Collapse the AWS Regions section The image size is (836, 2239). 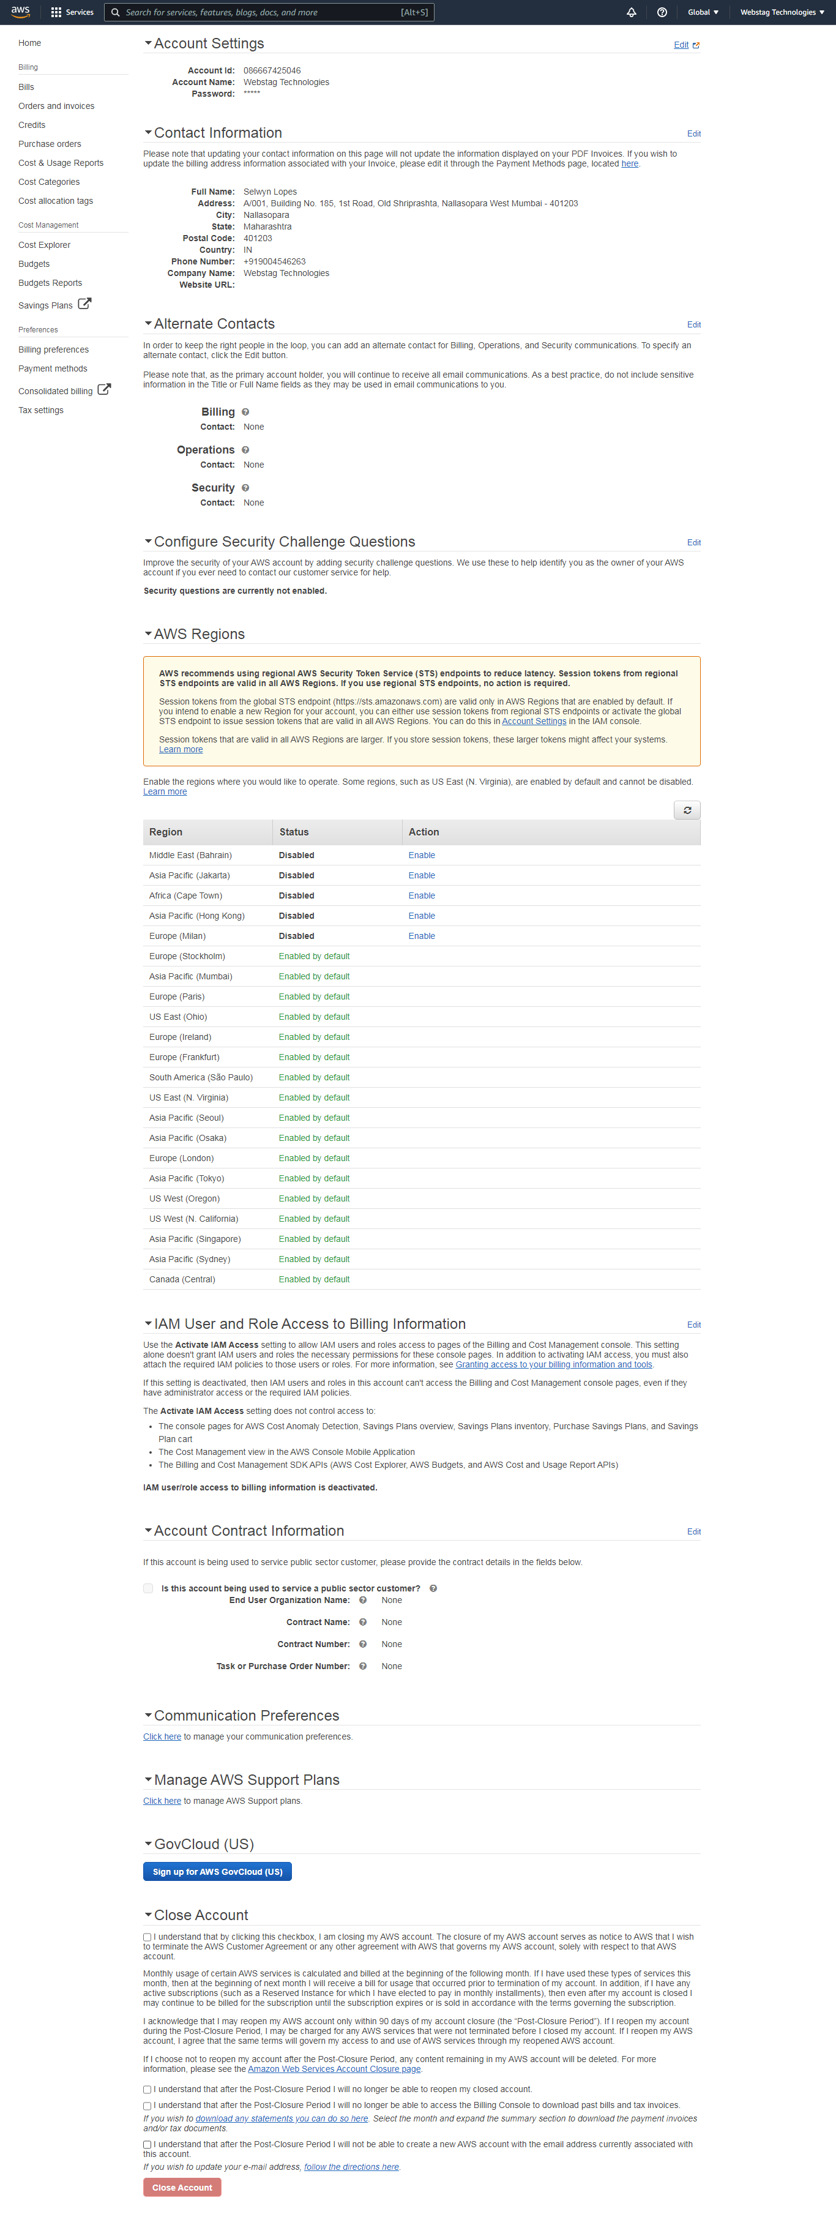click(x=147, y=634)
